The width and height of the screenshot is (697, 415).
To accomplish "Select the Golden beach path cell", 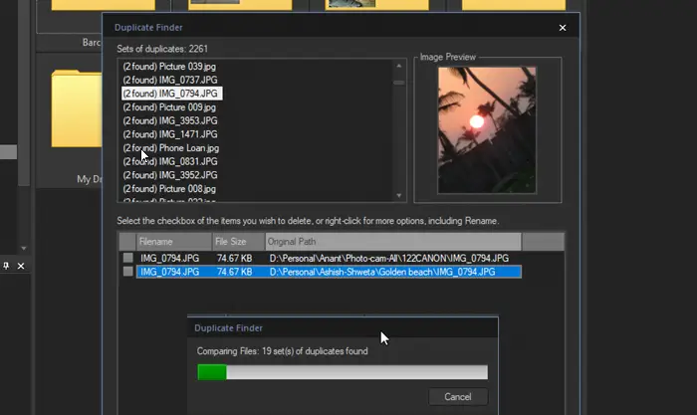I will point(381,272).
